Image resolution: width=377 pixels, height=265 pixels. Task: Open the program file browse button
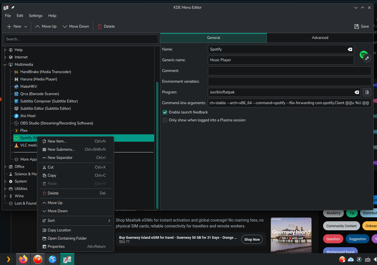coord(367,92)
